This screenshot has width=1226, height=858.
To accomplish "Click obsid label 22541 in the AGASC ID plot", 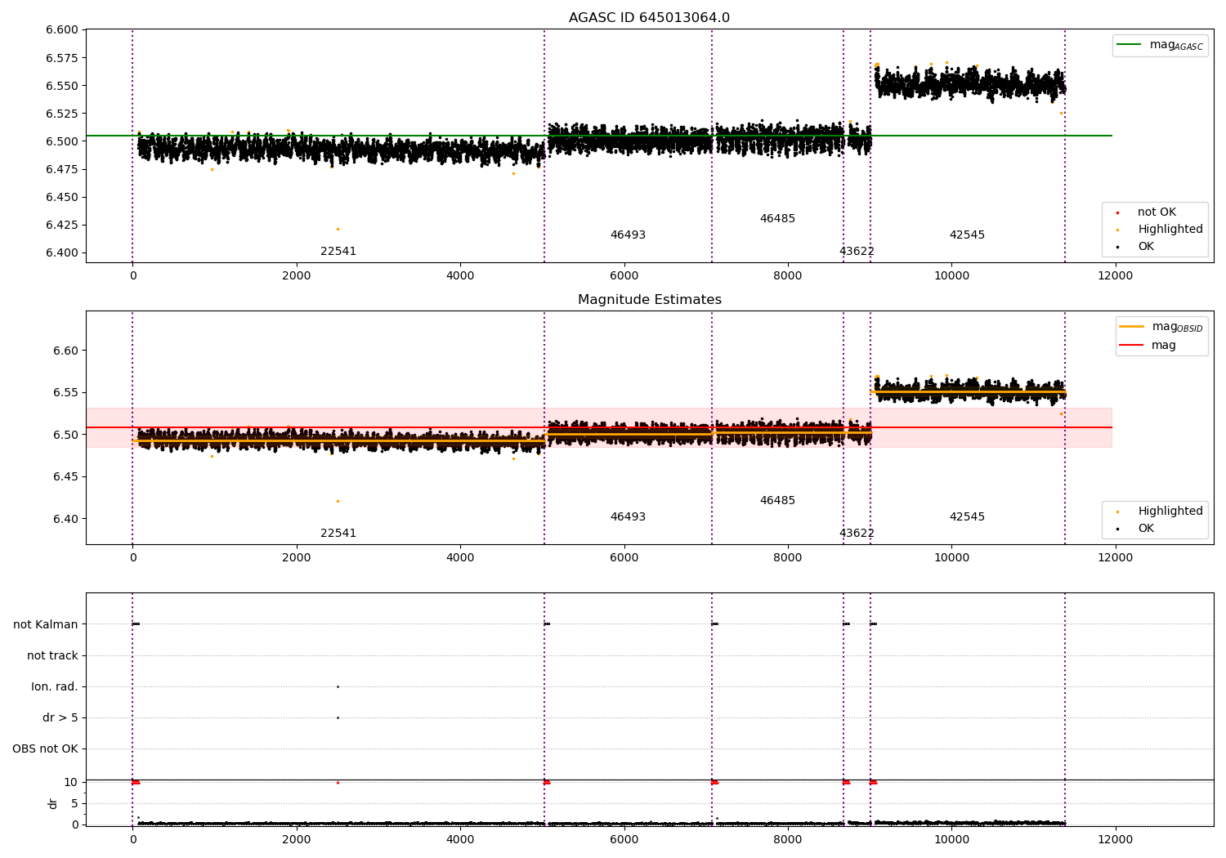I will coord(338,252).
